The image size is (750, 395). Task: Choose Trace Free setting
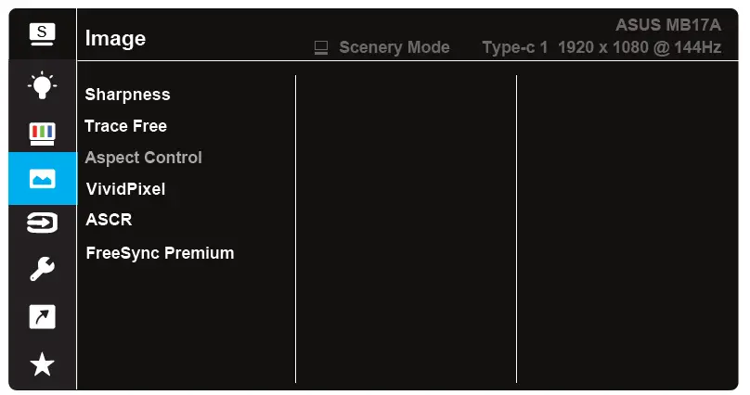[x=126, y=126]
